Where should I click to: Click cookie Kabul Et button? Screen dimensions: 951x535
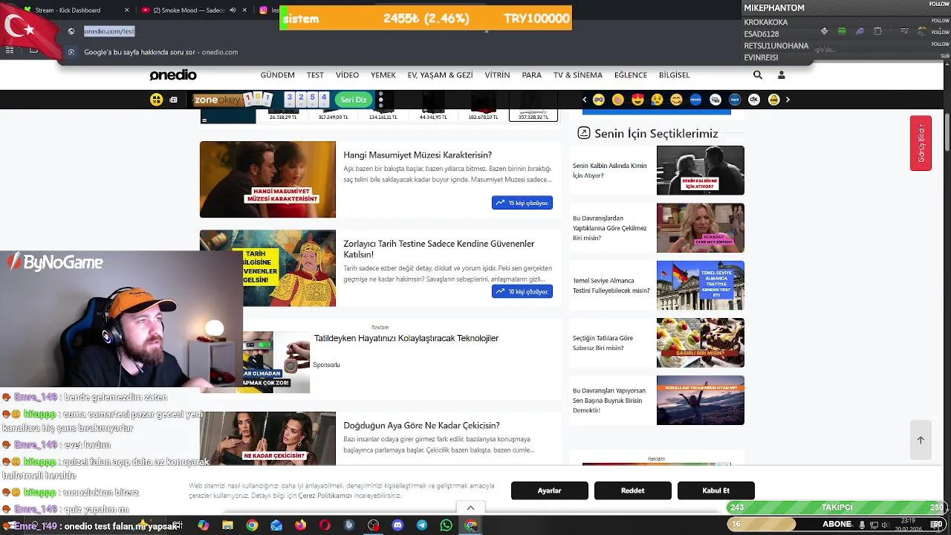click(716, 490)
